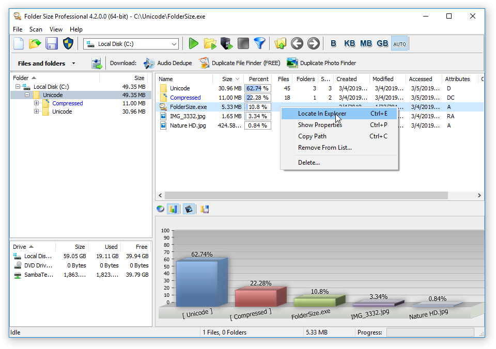Switch to the pie chart view
496x349 pixels.
click(161, 209)
